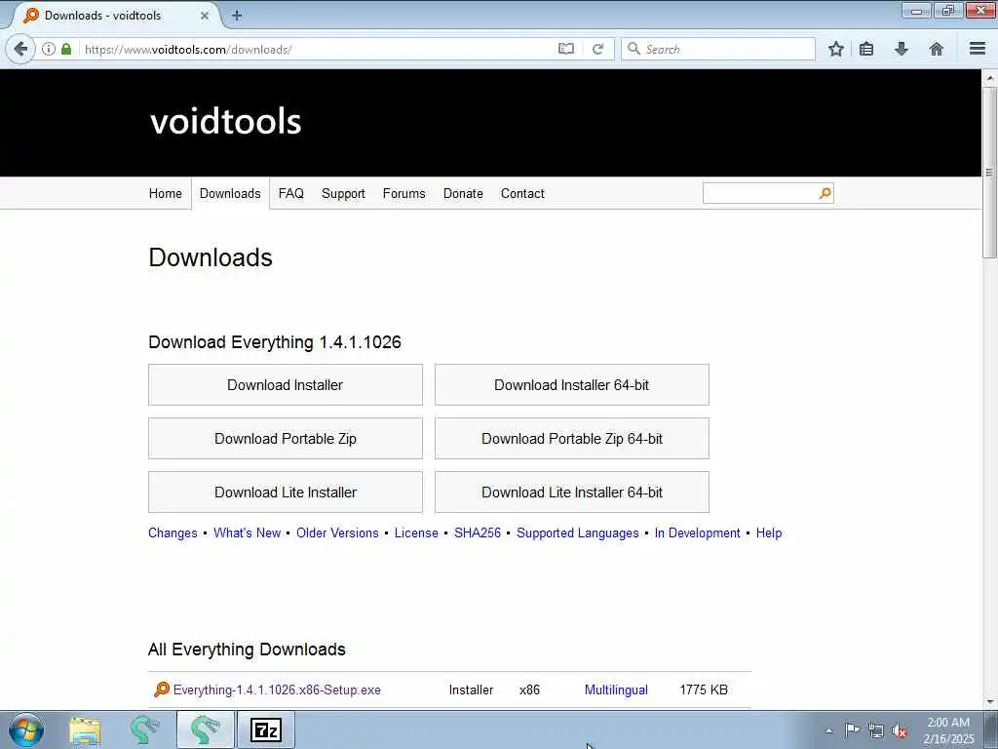
Task: Go to browser home page icon
Action: pyautogui.click(x=937, y=49)
